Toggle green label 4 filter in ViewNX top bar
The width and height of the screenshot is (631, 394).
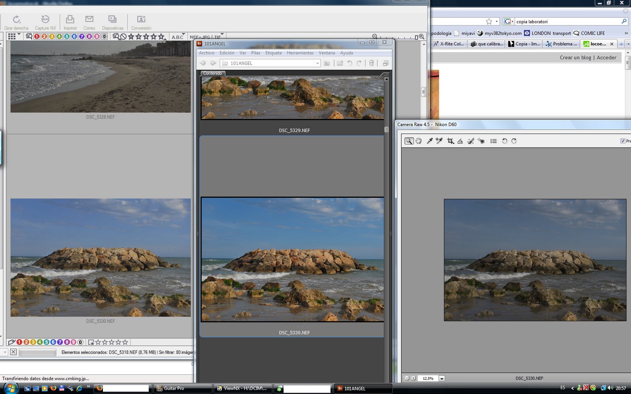click(59, 37)
